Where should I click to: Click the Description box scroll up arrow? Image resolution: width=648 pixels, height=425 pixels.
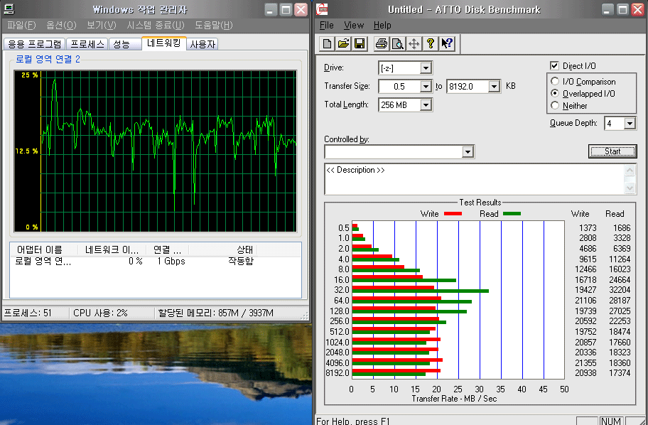click(630, 170)
